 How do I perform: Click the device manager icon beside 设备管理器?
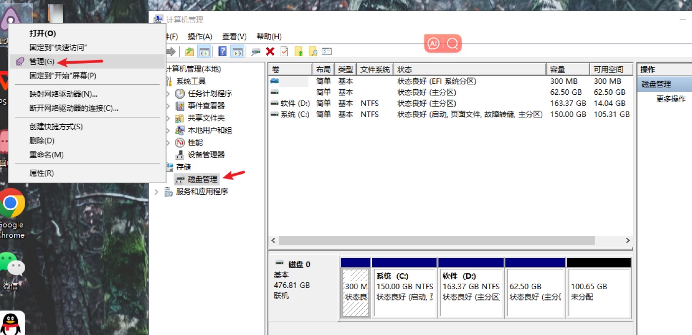[x=180, y=154]
